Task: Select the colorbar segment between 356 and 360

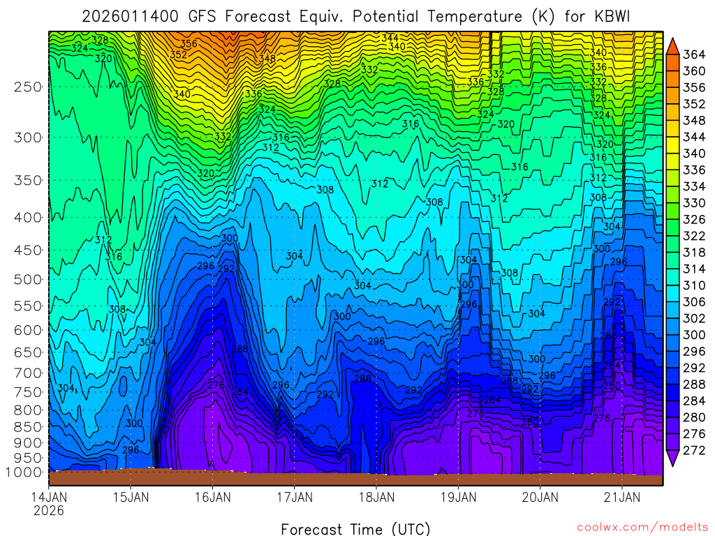Action: click(x=672, y=80)
